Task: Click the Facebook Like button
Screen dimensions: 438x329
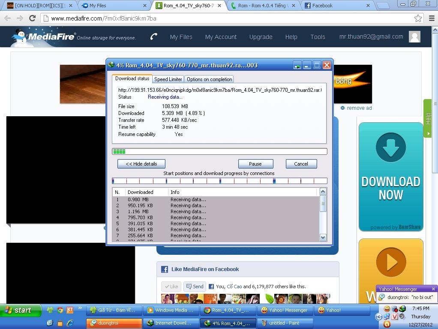Action: click(x=171, y=287)
